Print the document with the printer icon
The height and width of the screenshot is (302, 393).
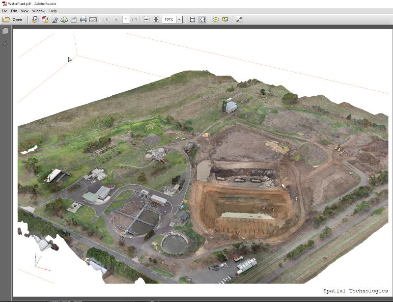point(84,20)
